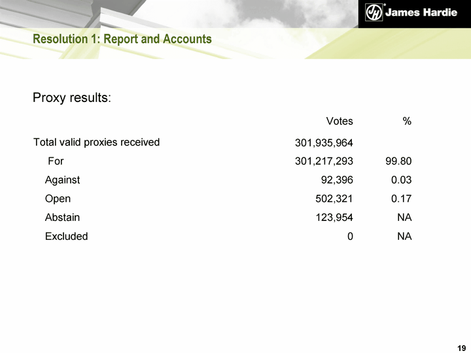471x353 pixels.
Task: Click the Abstain row label
Action: click(62, 218)
